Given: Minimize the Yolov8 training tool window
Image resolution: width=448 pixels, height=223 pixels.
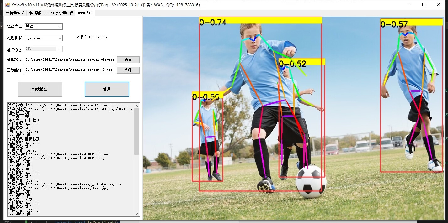Looking at the screenshot, I should pos(409,5).
